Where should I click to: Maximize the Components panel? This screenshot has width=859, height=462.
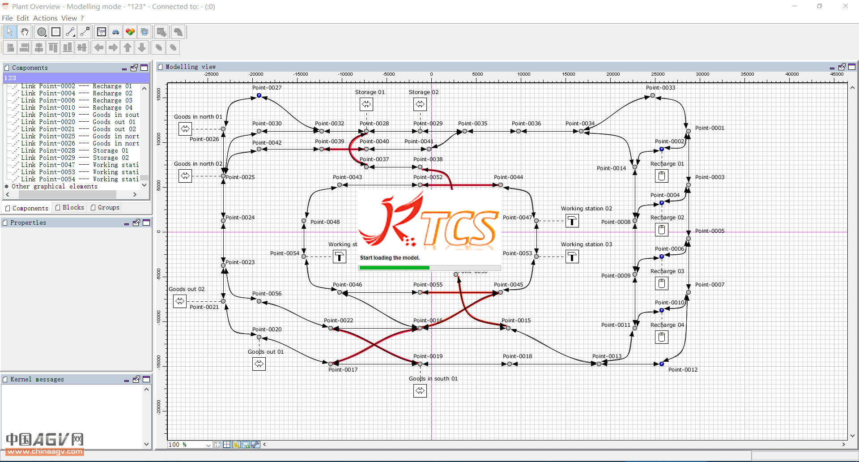[144, 68]
